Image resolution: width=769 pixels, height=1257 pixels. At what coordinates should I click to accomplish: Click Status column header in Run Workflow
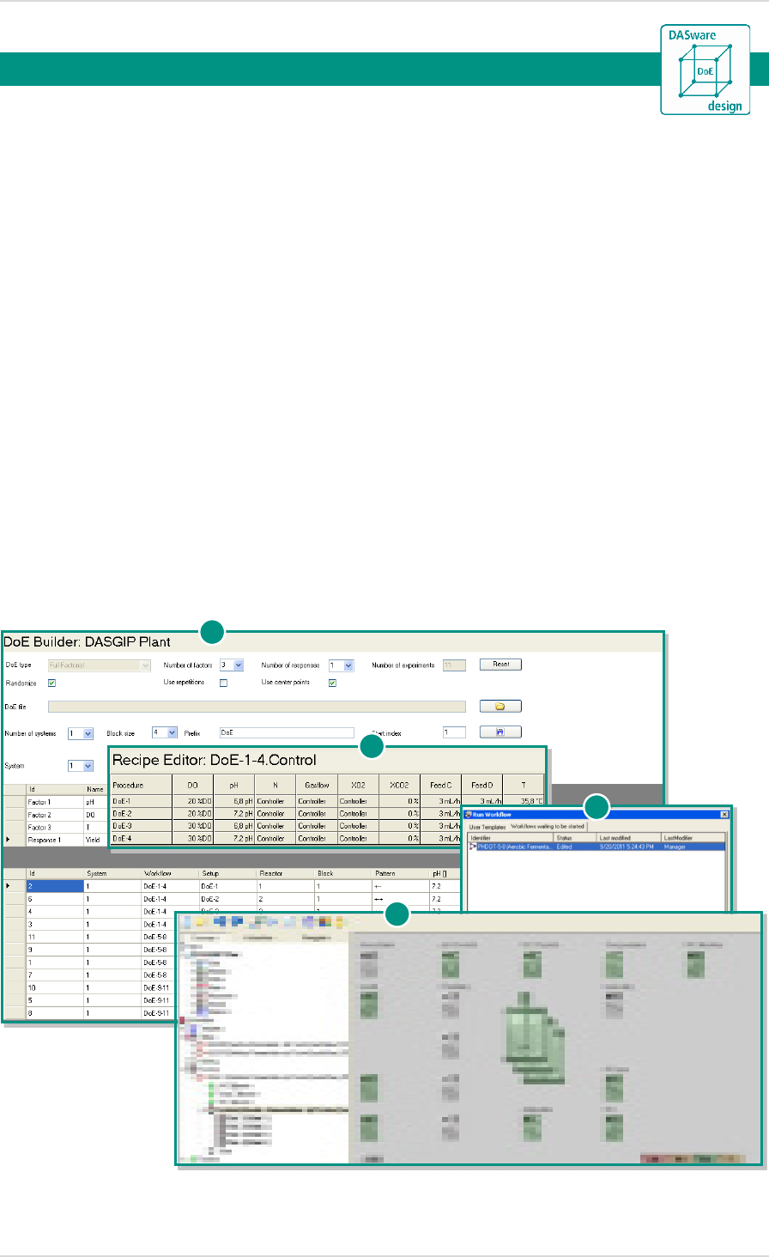(575, 837)
